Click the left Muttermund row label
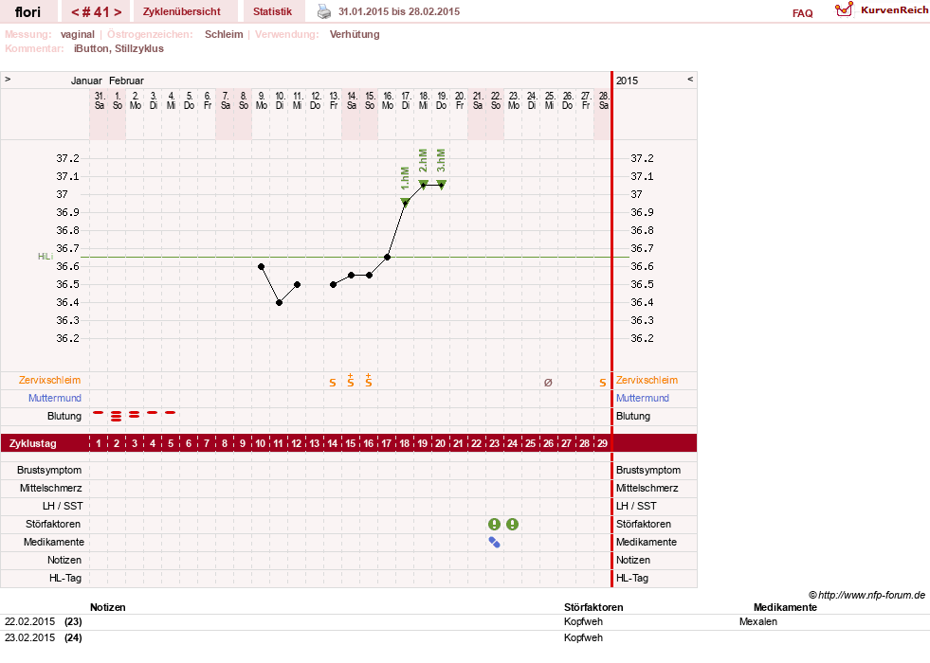This screenshot has width=930, height=663. click(x=55, y=398)
